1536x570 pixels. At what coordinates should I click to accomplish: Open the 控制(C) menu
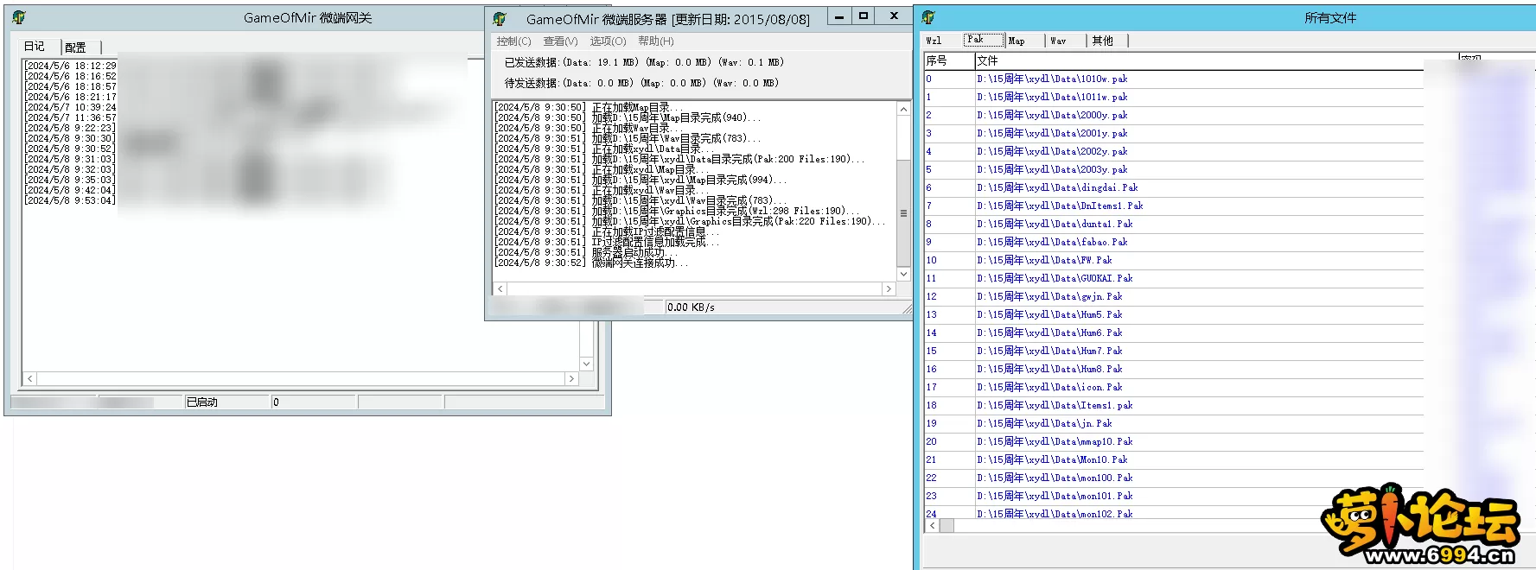pyautogui.click(x=514, y=41)
